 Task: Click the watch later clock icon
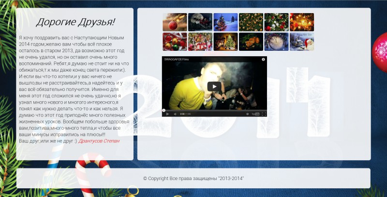247,114
